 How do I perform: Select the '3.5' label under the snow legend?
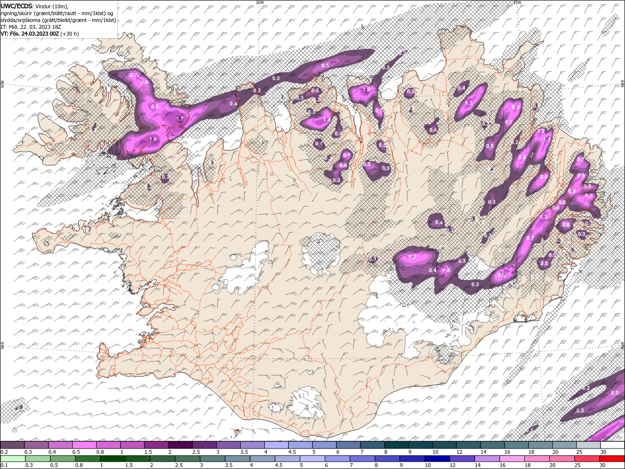(x=244, y=452)
